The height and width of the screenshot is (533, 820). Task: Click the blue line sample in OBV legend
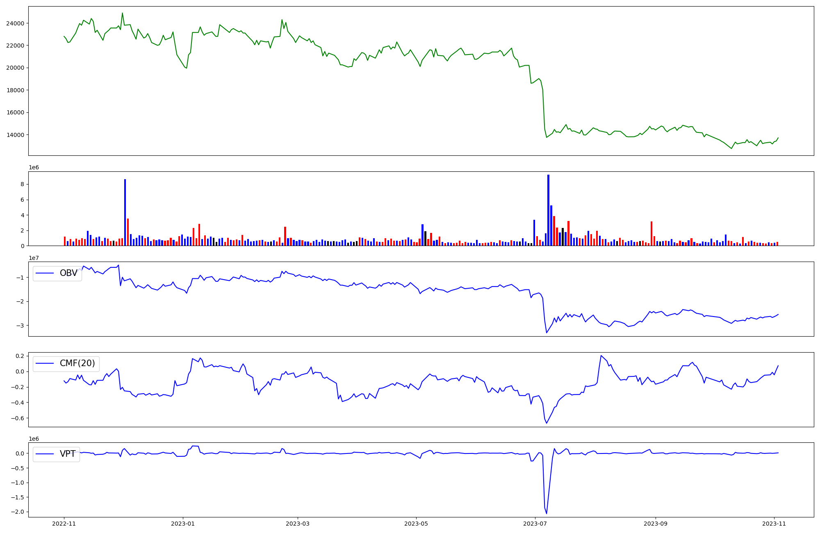pyautogui.click(x=45, y=273)
